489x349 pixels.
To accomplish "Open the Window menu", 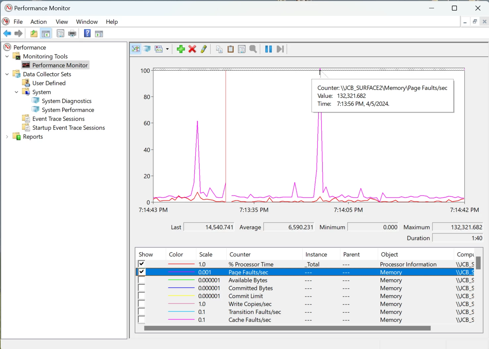I will pyautogui.click(x=87, y=22).
